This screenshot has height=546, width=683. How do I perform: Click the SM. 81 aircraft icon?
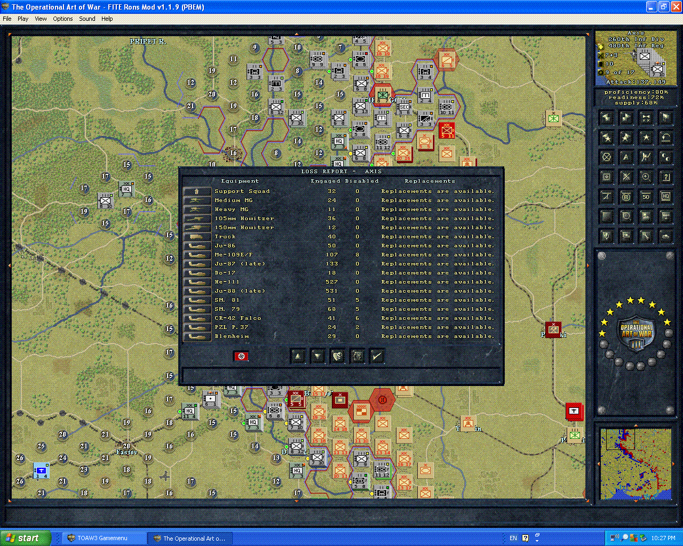(197, 300)
